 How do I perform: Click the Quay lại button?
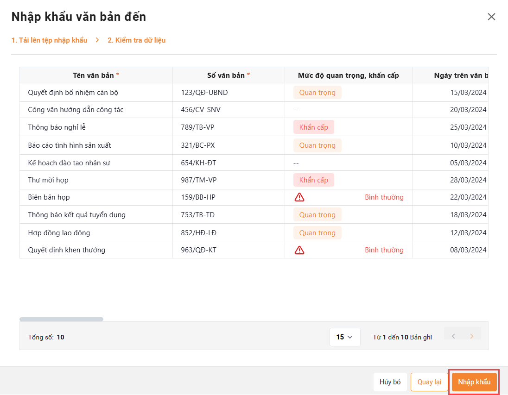429,382
